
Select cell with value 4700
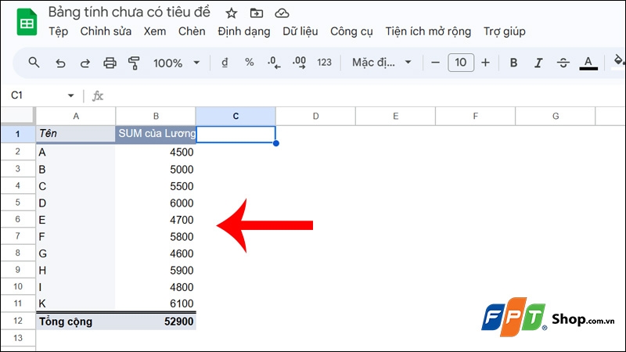tap(156, 220)
